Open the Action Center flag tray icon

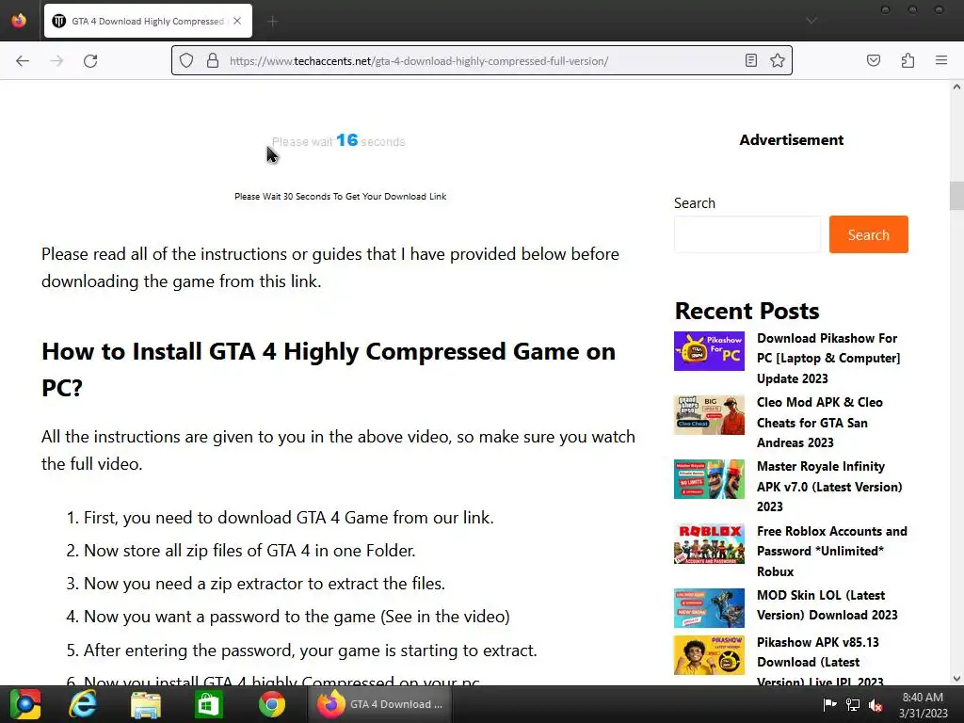pos(829,704)
